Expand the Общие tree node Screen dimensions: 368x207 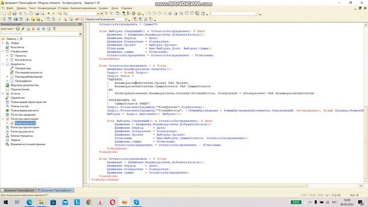(3, 43)
